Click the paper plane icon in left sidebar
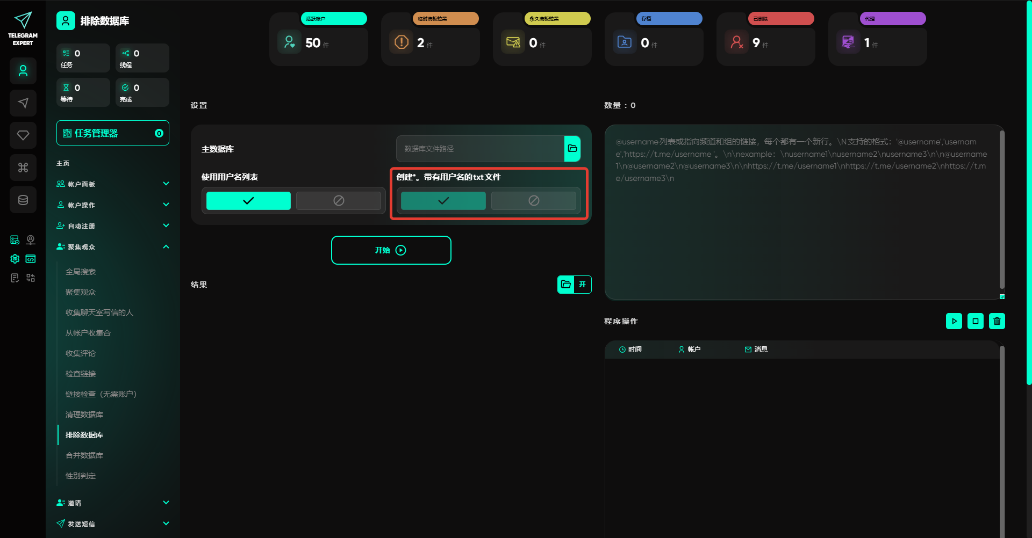 click(x=23, y=103)
